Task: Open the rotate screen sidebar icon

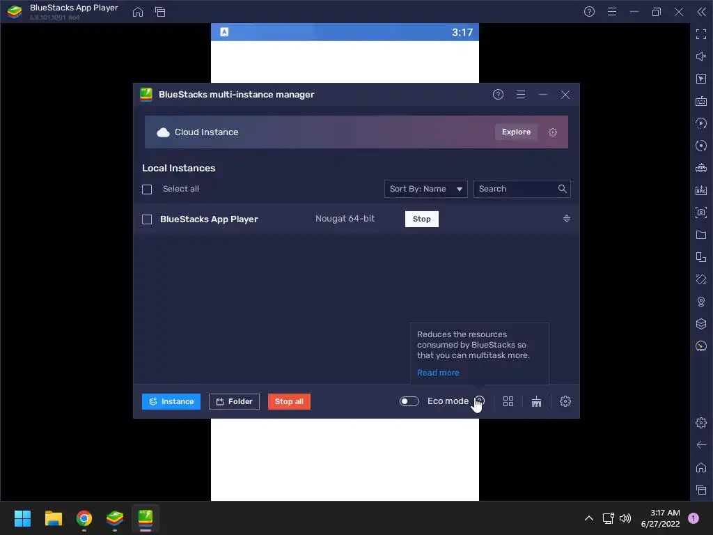Action: pos(700,279)
